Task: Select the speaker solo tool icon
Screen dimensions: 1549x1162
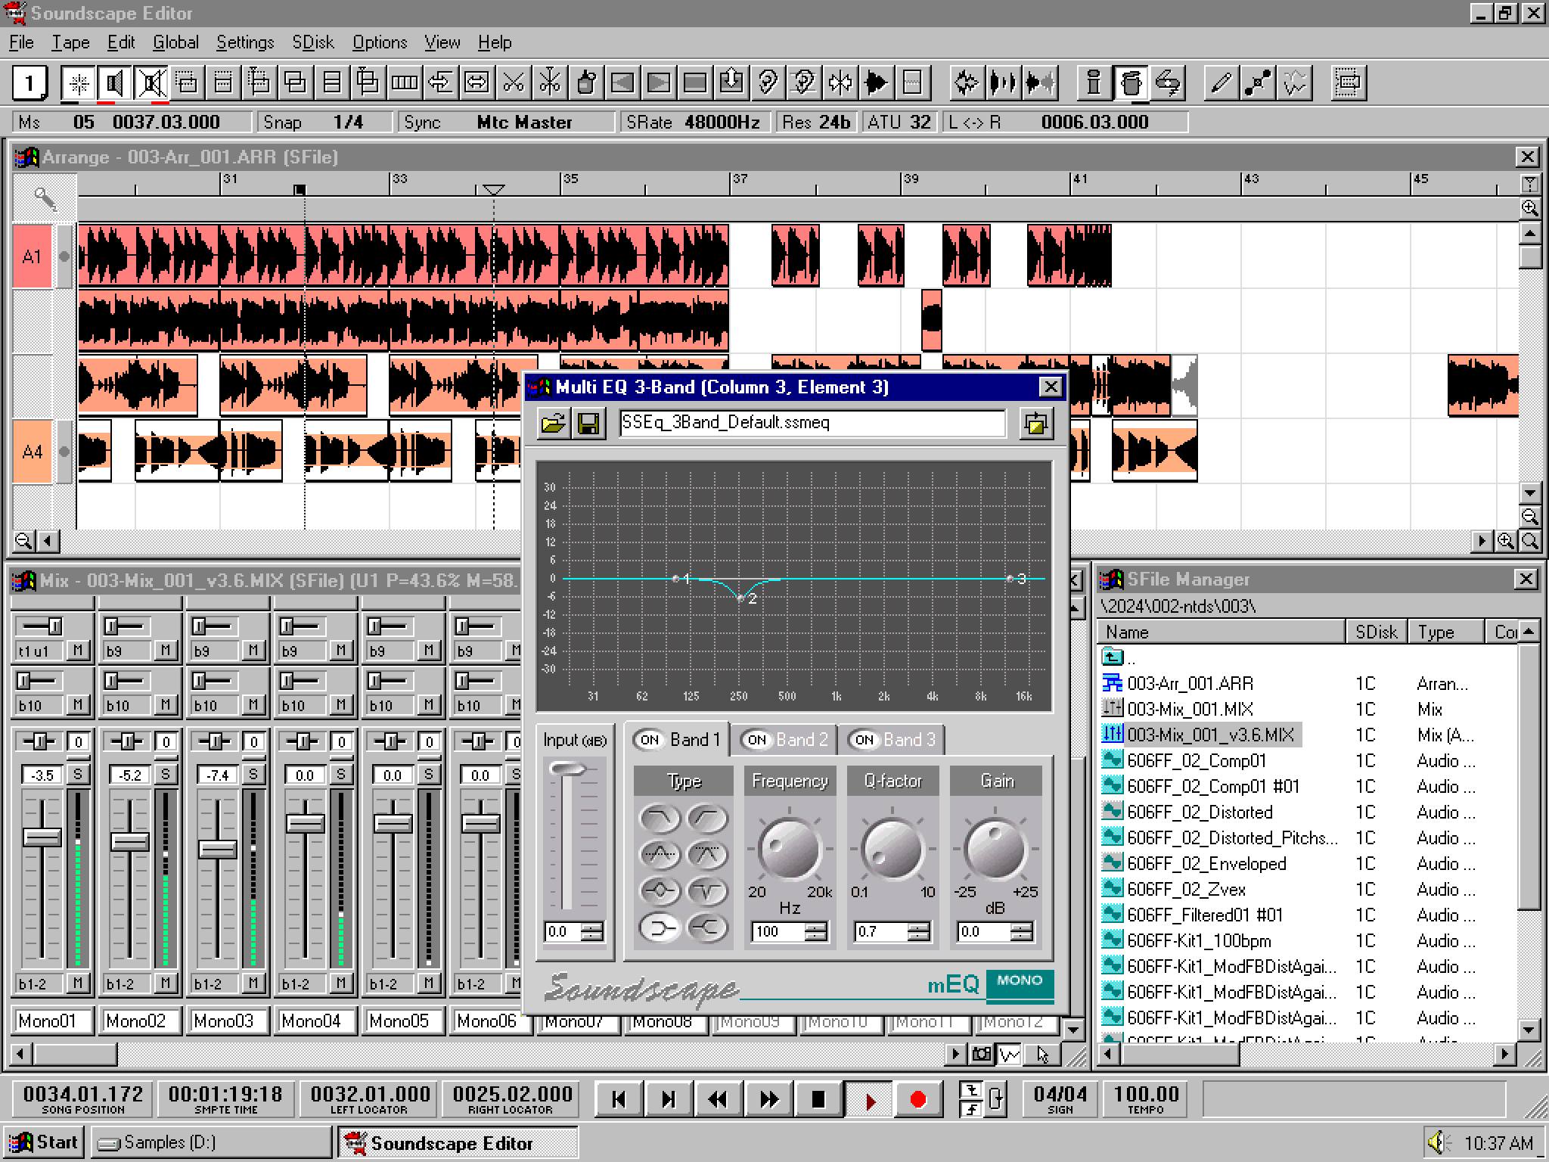Action: click(x=114, y=82)
